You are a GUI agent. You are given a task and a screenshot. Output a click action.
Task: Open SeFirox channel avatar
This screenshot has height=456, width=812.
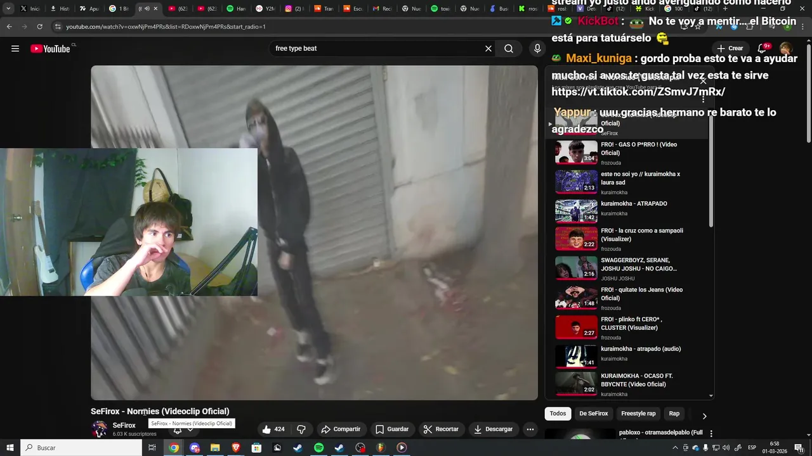pyautogui.click(x=100, y=429)
